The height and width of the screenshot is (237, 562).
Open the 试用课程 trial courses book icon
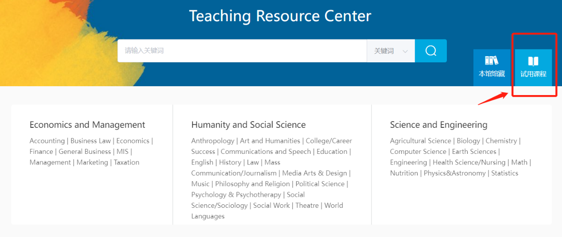533,61
